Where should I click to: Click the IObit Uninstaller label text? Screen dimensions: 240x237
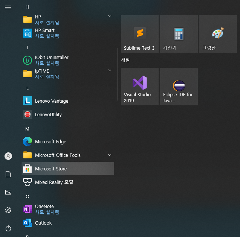(x=52, y=58)
